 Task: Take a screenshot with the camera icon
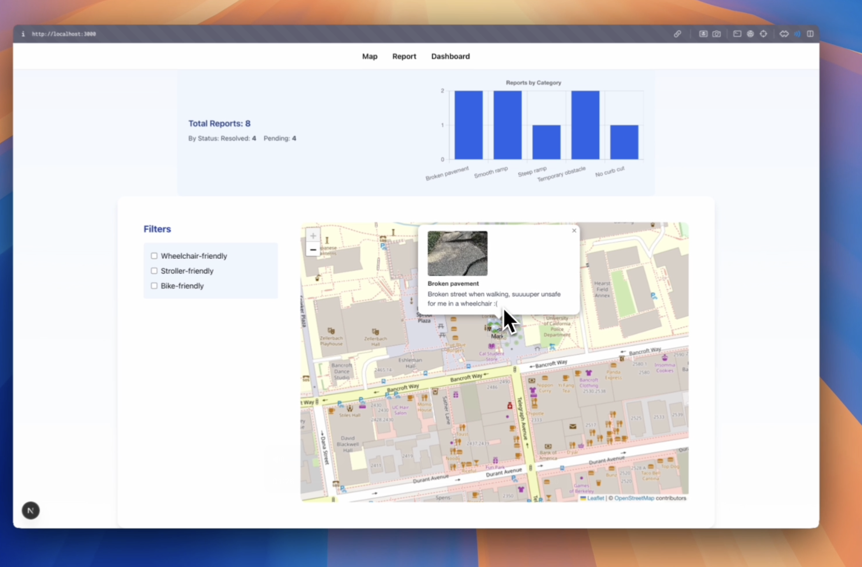[x=716, y=34]
